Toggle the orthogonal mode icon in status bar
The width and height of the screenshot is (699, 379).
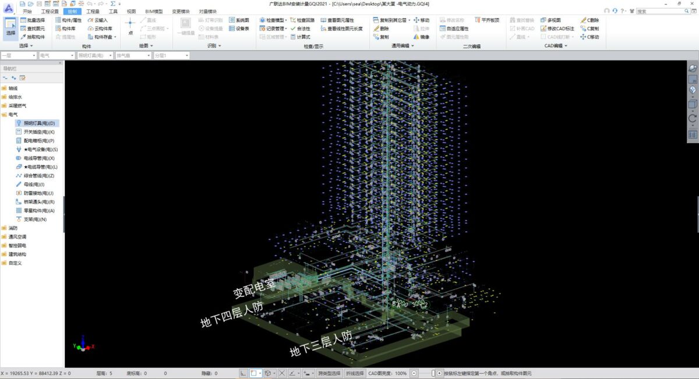click(x=243, y=373)
